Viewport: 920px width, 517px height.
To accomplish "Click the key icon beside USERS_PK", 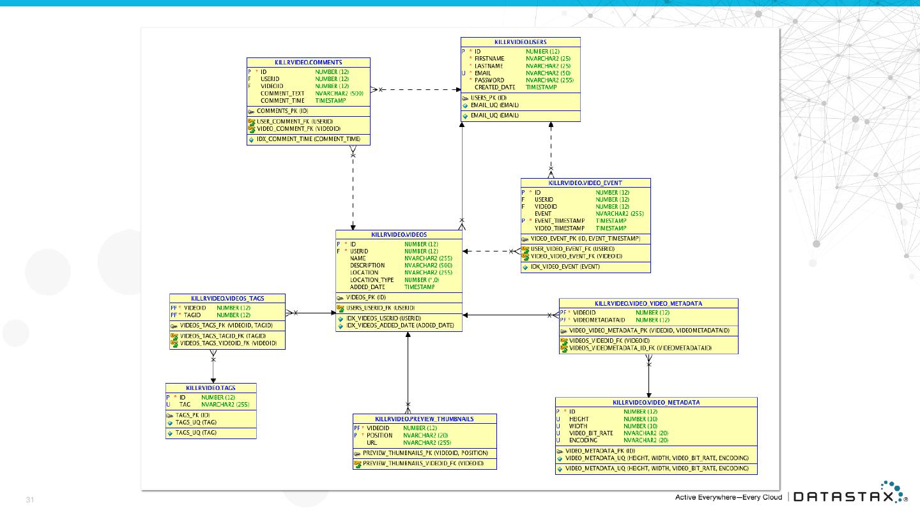I will pyautogui.click(x=465, y=98).
